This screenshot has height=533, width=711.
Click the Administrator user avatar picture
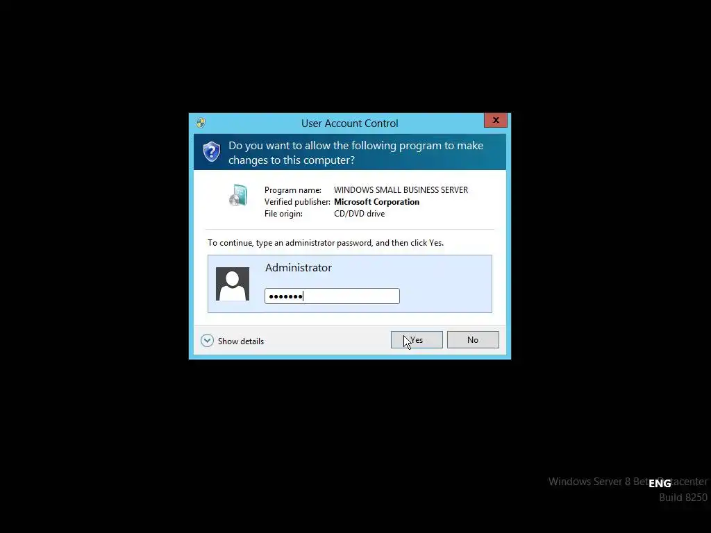[233, 284]
